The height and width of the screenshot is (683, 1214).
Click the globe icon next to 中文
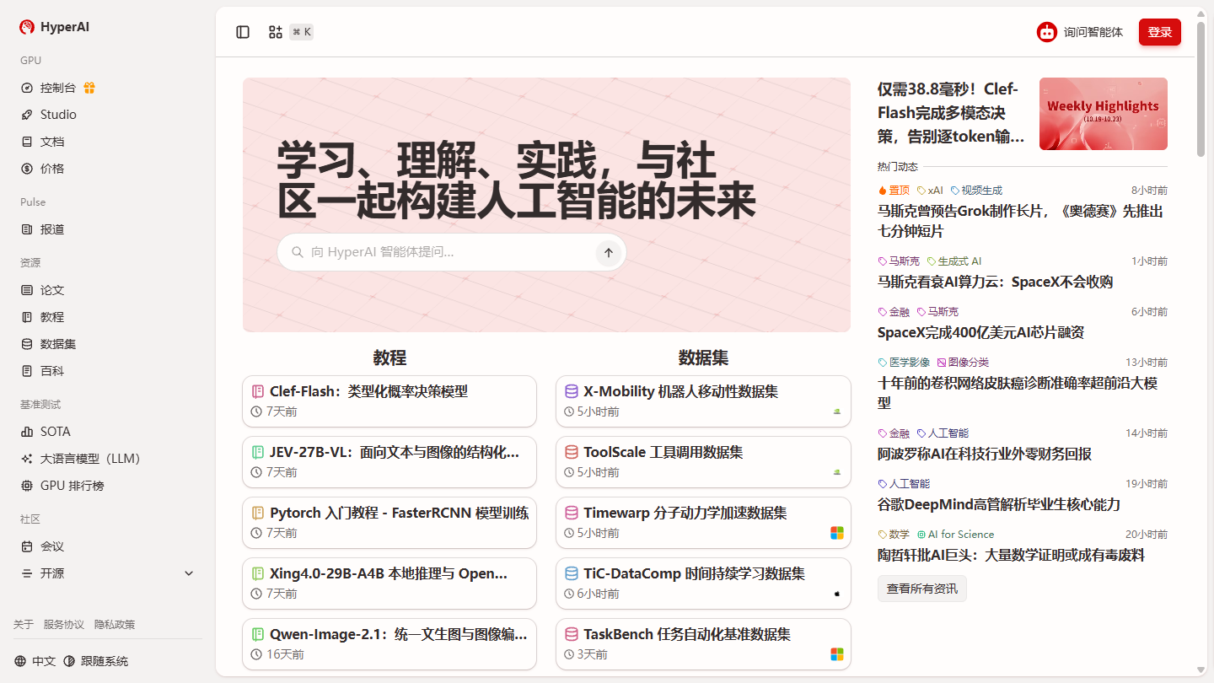point(20,661)
